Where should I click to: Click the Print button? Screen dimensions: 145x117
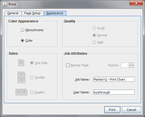[x=112, y=110]
